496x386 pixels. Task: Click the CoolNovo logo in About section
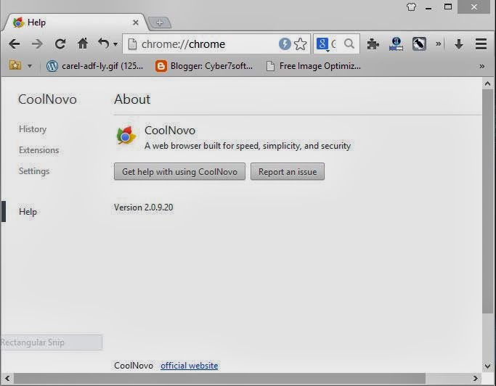coord(126,135)
